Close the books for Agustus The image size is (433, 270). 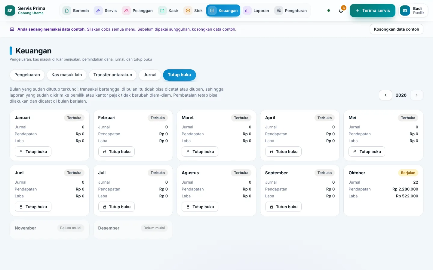click(200, 207)
